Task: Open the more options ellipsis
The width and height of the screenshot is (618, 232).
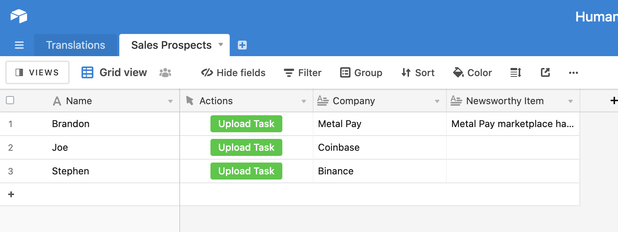Action: [x=573, y=73]
